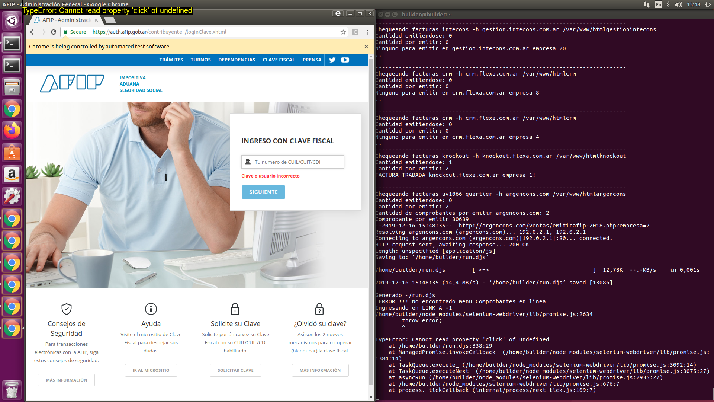The height and width of the screenshot is (402, 714).
Task: Open the first Terminal launcher icon
Action: pyautogui.click(x=12, y=43)
